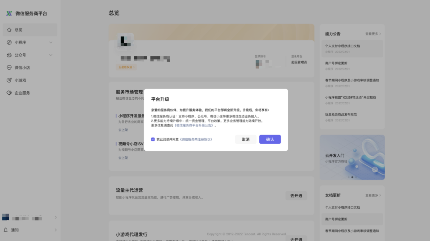Open 春节期间小程序及小游戏审核调整通知 in 文档更新
Image resolution: width=430 pixels, height=241 pixels.
(351, 231)
